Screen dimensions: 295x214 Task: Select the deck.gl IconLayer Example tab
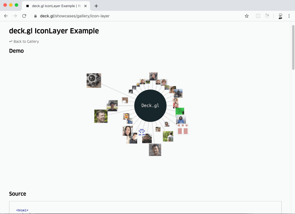[56, 6]
